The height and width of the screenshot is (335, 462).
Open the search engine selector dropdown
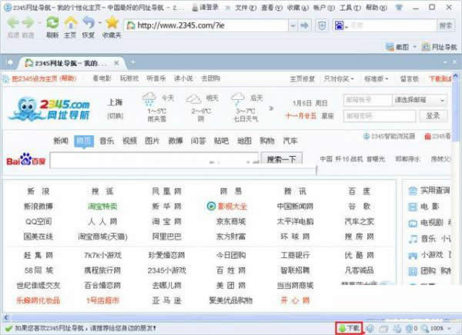click(x=346, y=27)
